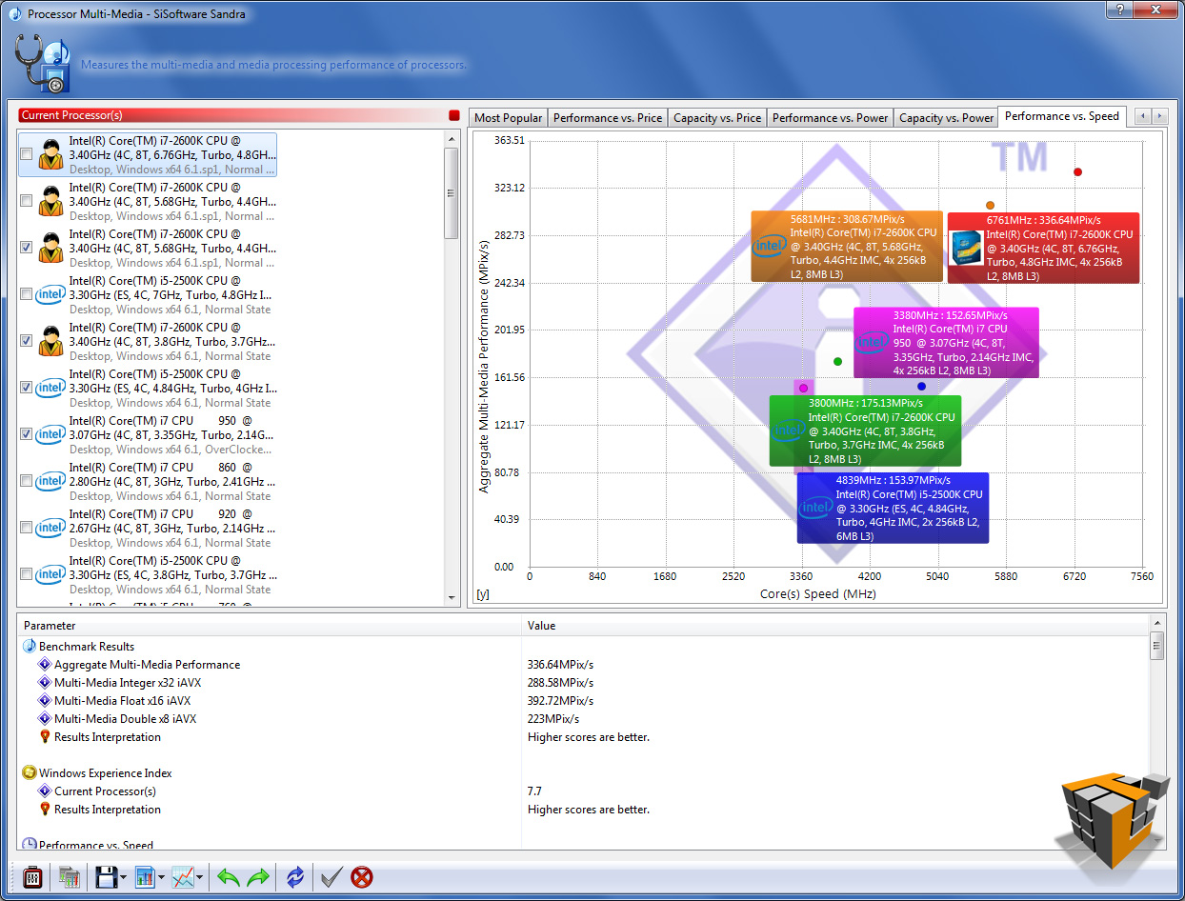The image size is (1185, 901).
Task: Click the line graph icon in the toolbar
Action: point(183,877)
